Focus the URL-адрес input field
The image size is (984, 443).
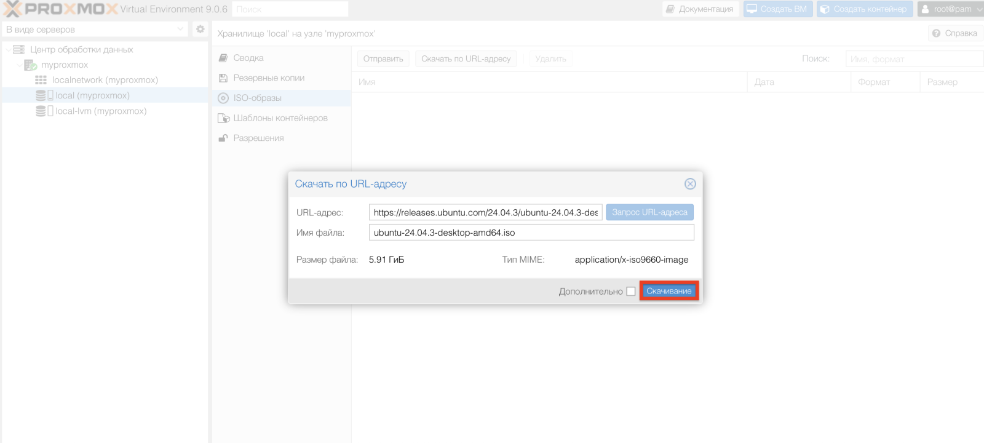point(486,212)
